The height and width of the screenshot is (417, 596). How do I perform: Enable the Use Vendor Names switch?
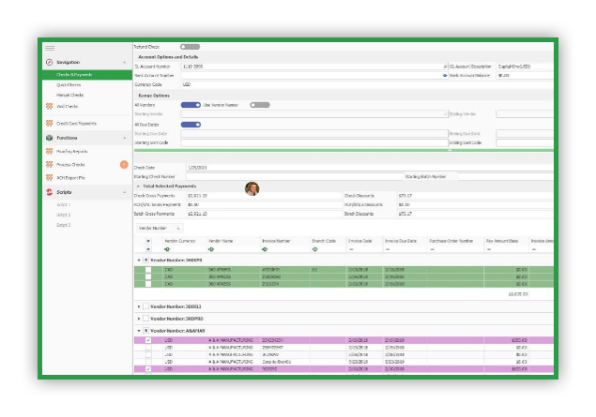260,105
